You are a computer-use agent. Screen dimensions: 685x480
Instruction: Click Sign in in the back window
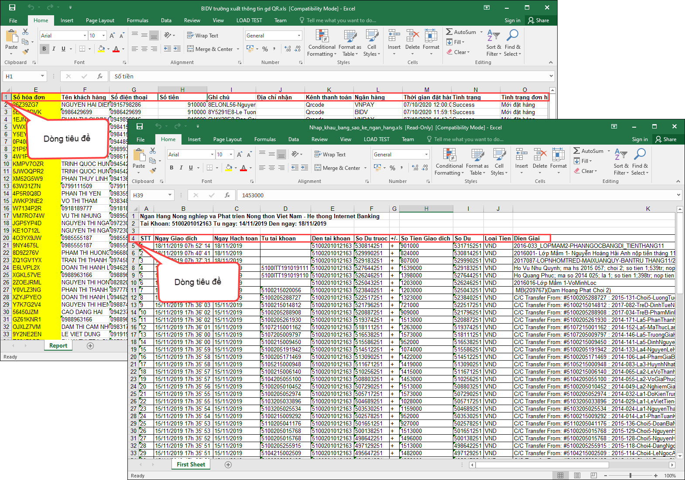512,20
